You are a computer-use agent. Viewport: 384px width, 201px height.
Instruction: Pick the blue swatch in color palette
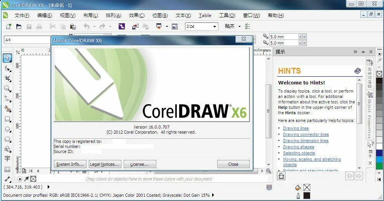(379, 153)
